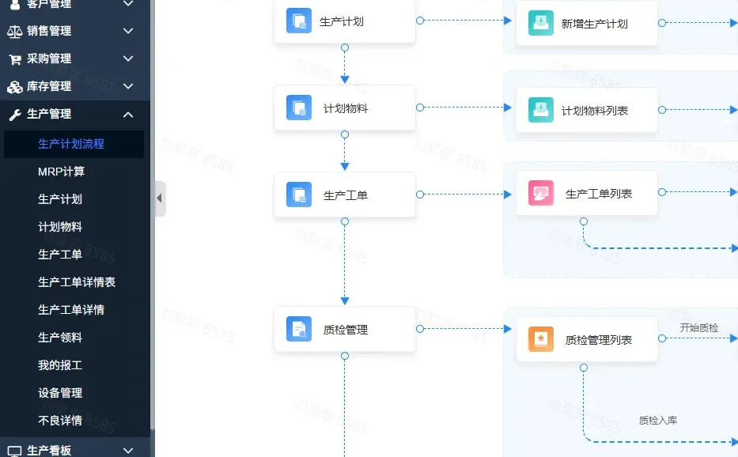Click the 库存管理 boxes icon in sidebar
This screenshot has width=738, height=457.
coord(13,86)
